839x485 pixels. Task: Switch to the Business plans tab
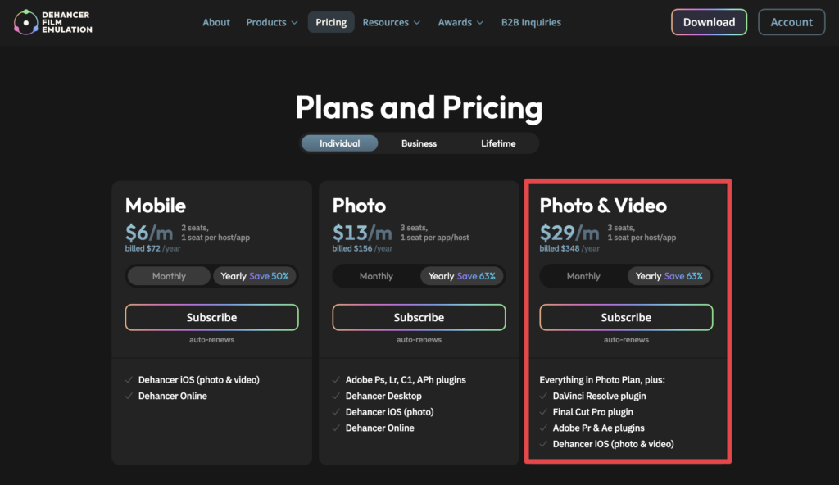pos(419,143)
